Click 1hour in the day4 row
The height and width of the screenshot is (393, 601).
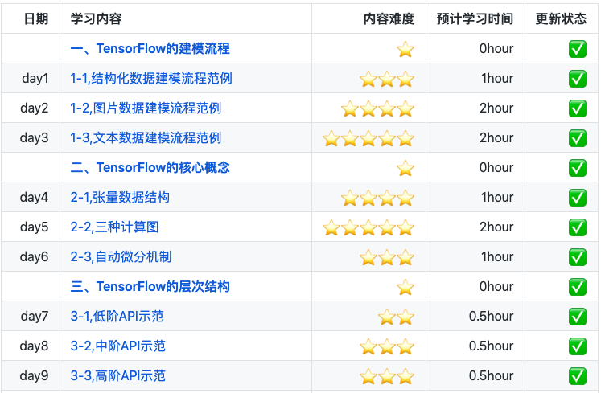pos(497,197)
